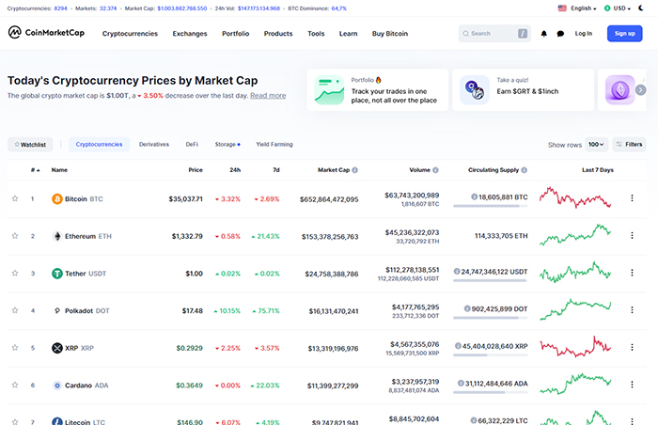Open the Tether row three-dot menu
Viewport: 658px width, 425px height.
click(x=632, y=273)
